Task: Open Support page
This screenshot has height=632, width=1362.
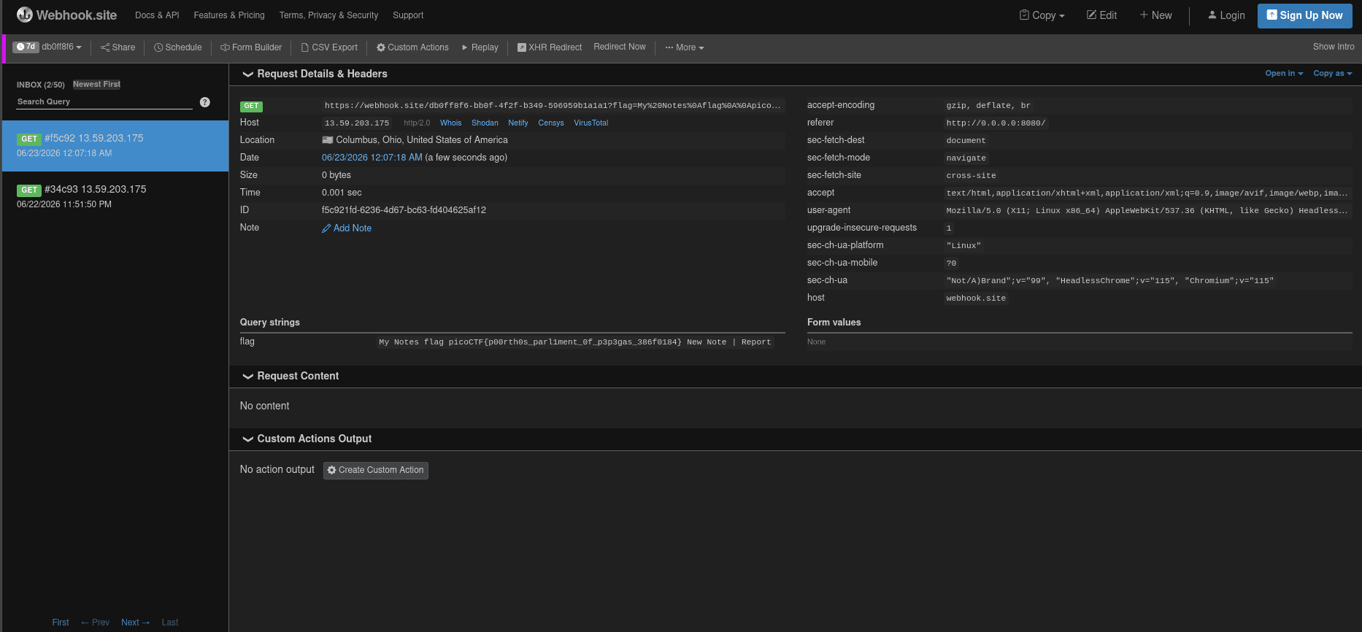Action: click(408, 15)
